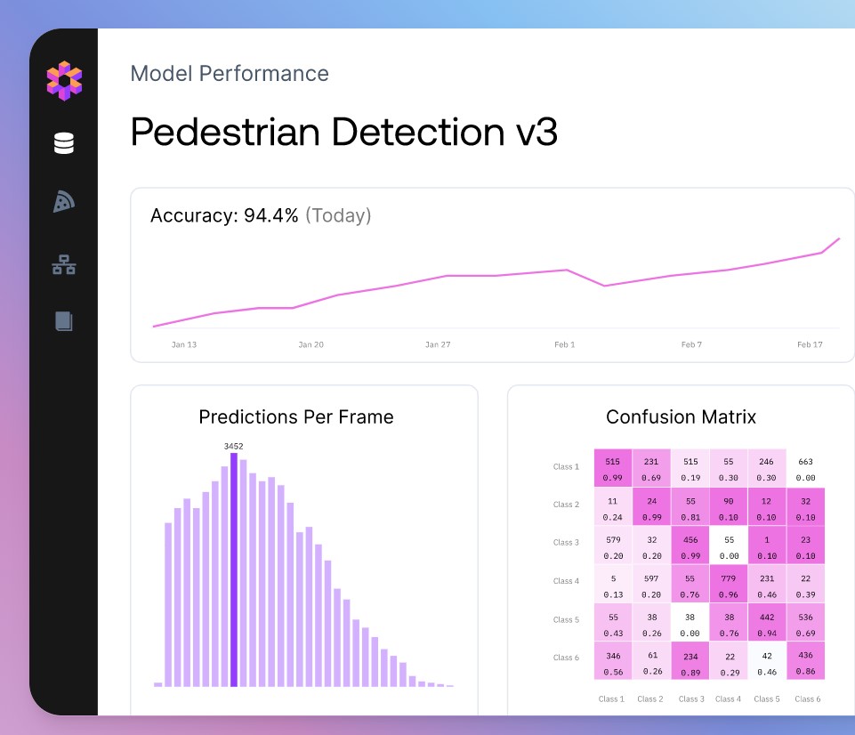855x735 pixels.
Task: Select confusion cell 436 0.86 in Class 6 row
Action: coord(805,663)
